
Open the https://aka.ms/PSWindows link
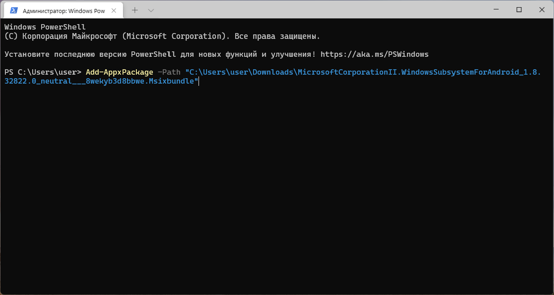(x=375, y=55)
